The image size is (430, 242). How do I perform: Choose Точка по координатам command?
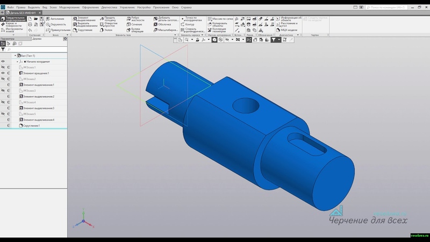pos(191,19)
